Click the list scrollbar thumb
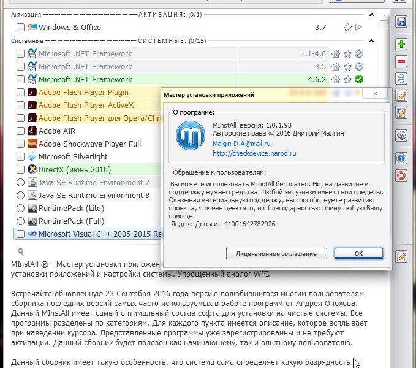The width and height of the screenshot is (416, 368). click(x=384, y=25)
